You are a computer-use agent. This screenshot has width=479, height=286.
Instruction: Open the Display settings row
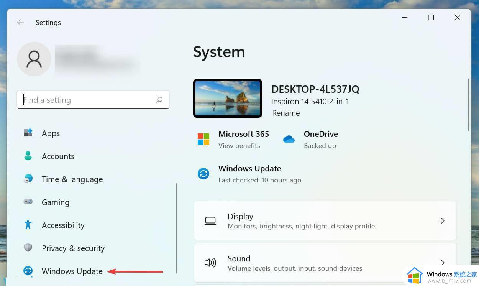[325, 220]
